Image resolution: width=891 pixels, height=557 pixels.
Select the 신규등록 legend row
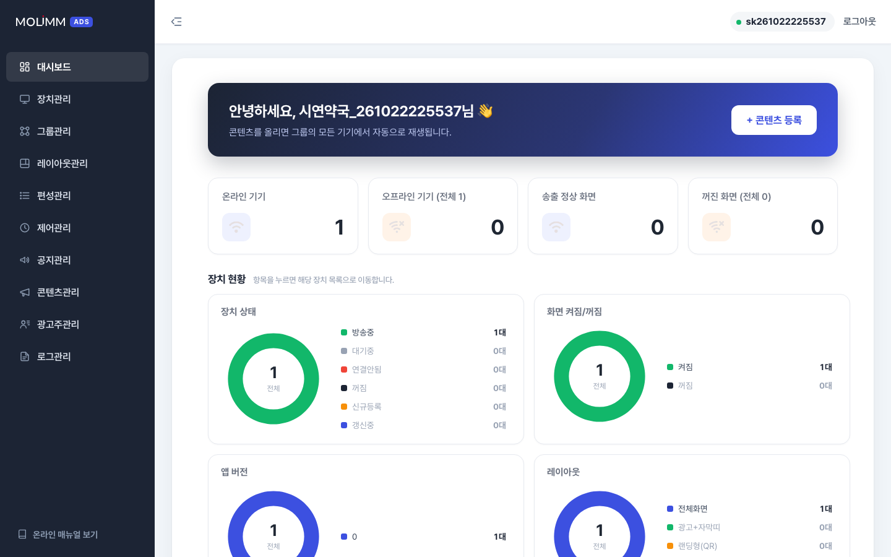coord(424,407)
